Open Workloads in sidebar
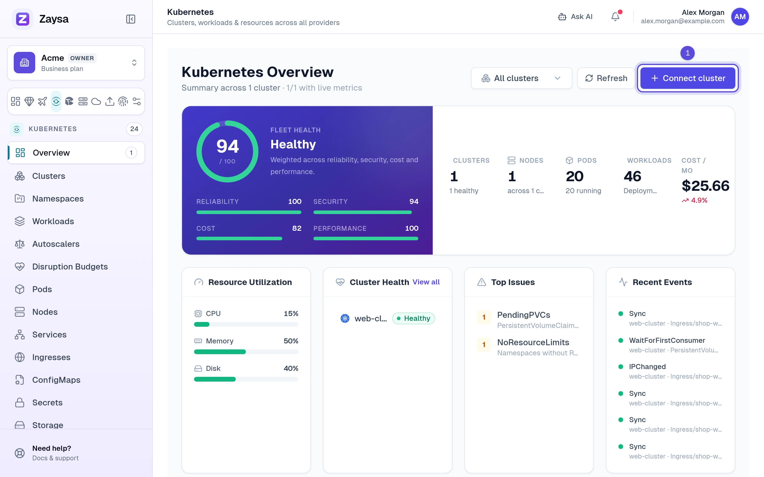The height and width of the screenshot is (477, 764). point(76,222)
